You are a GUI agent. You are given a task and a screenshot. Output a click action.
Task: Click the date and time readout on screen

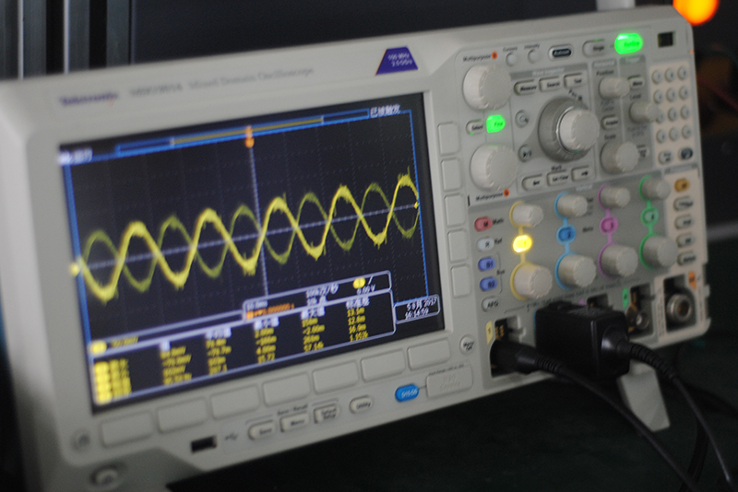[417, 308]
